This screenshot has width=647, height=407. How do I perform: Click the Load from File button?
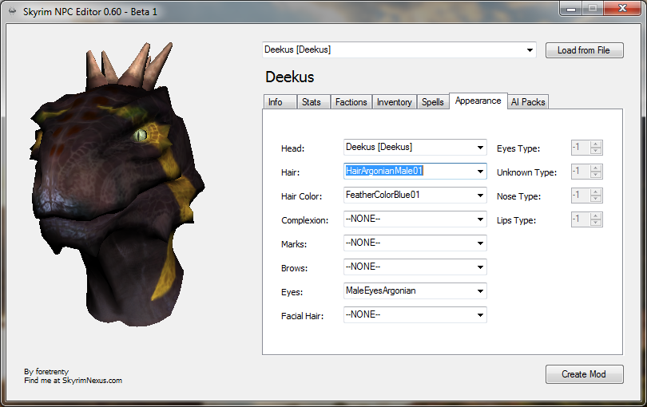584,50
